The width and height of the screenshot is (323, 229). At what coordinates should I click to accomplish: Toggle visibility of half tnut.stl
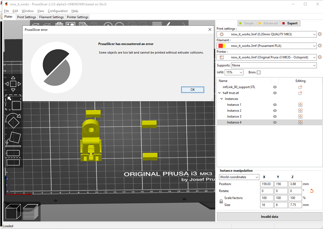click(275, 93)
